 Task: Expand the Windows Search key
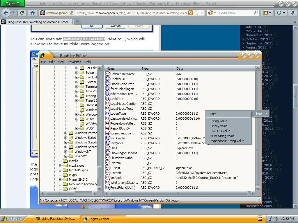coord(65,147)
